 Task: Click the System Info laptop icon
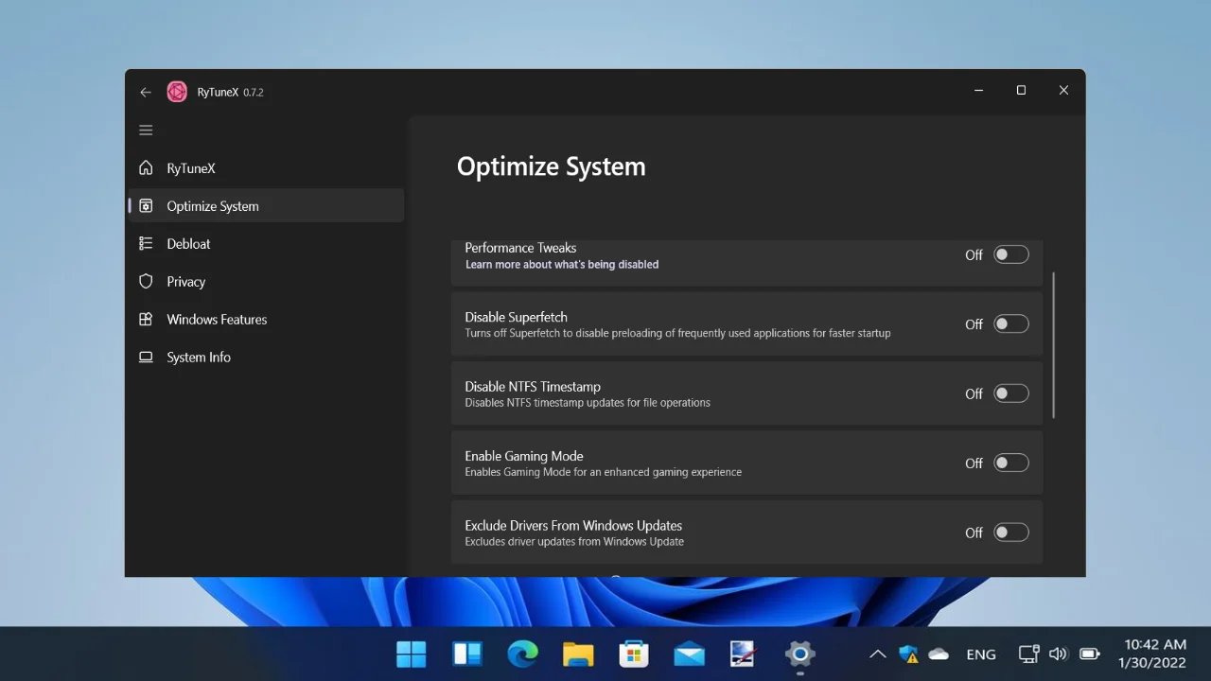(x=146, y=358)
